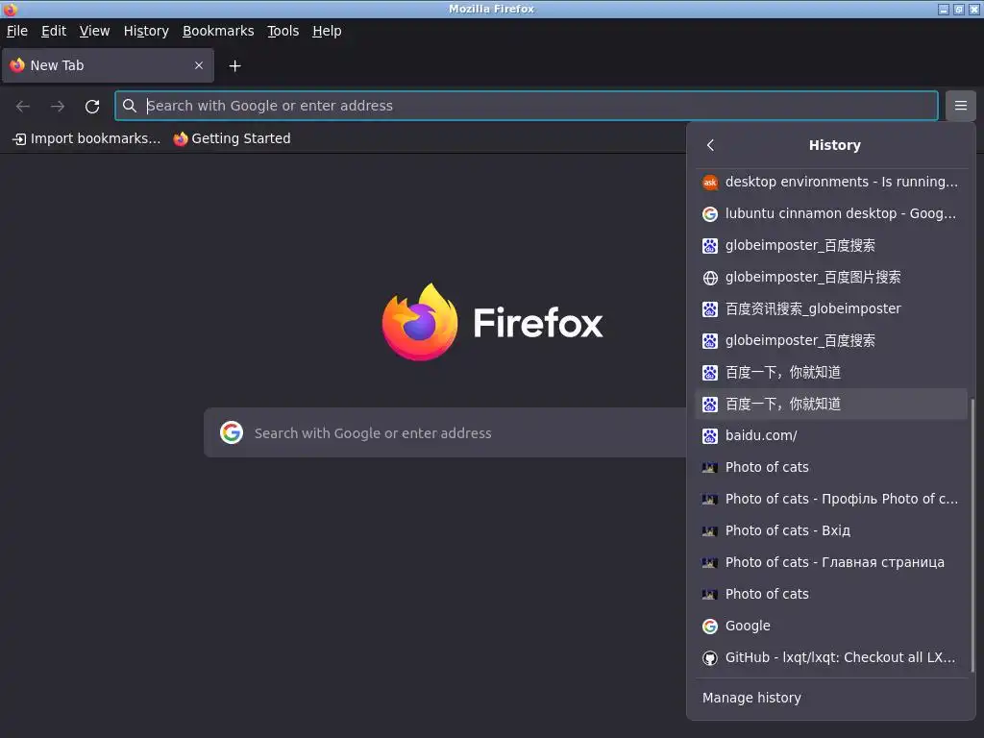Screen dimensions: 984x738
Task: Open a new tab with the plus button
Action: pos(234,66)
